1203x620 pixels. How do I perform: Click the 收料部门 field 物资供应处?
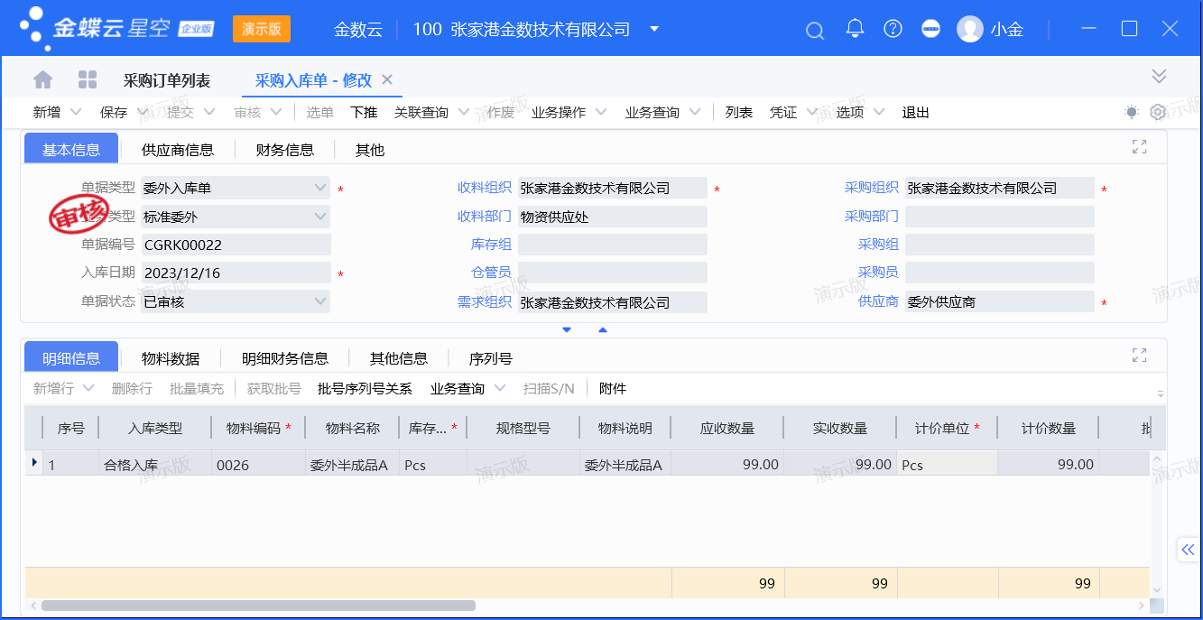pyautogui.click(x=613, y=217)
